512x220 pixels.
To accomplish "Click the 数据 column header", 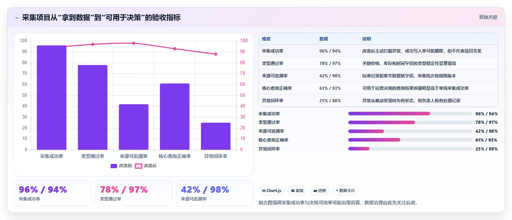I will (324, 39).
